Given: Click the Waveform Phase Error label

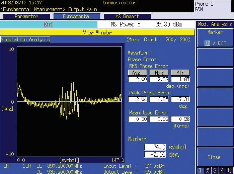Looking at the screenshot, I should pyautogui.click(x=142, y=56).
